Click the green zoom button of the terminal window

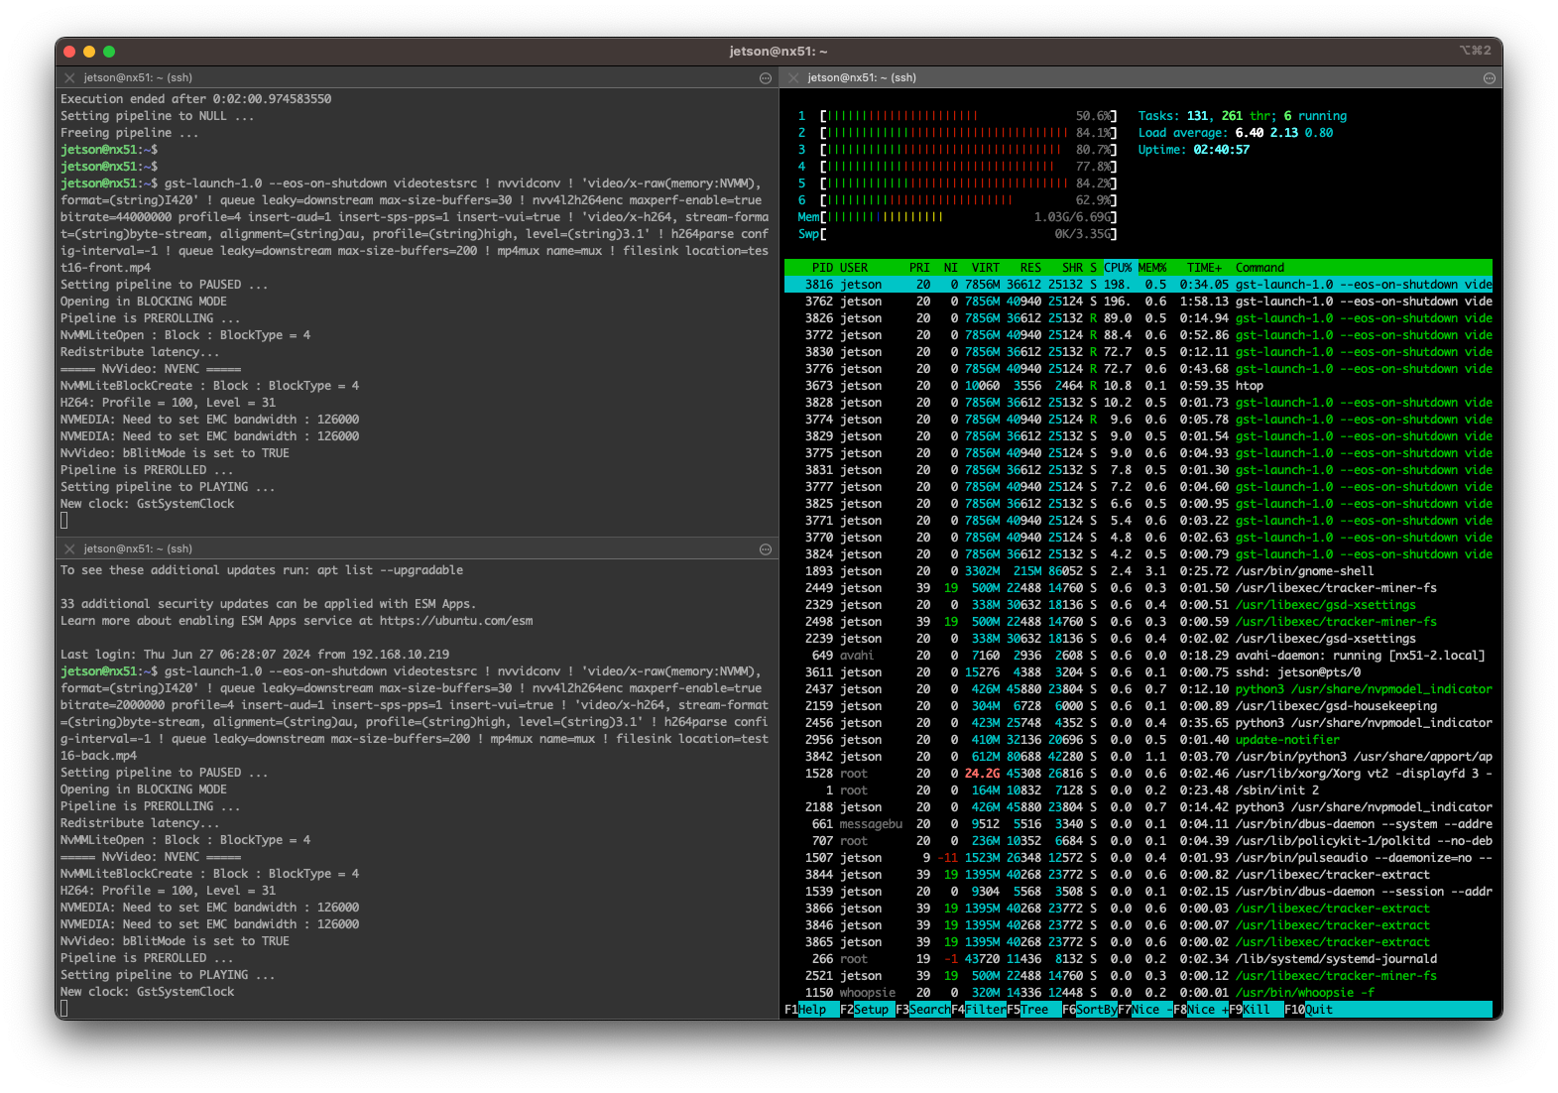(x=109, y=52)
